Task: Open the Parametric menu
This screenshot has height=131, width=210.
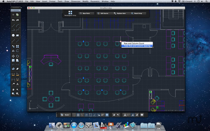Action: click(96, 1)
